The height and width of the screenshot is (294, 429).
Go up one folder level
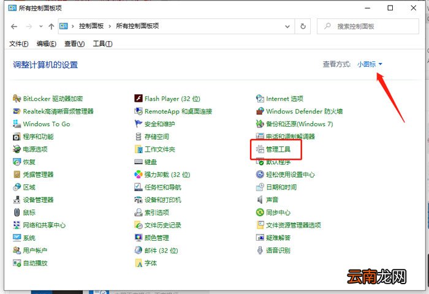pyautogui.click(x=51, y=26)
